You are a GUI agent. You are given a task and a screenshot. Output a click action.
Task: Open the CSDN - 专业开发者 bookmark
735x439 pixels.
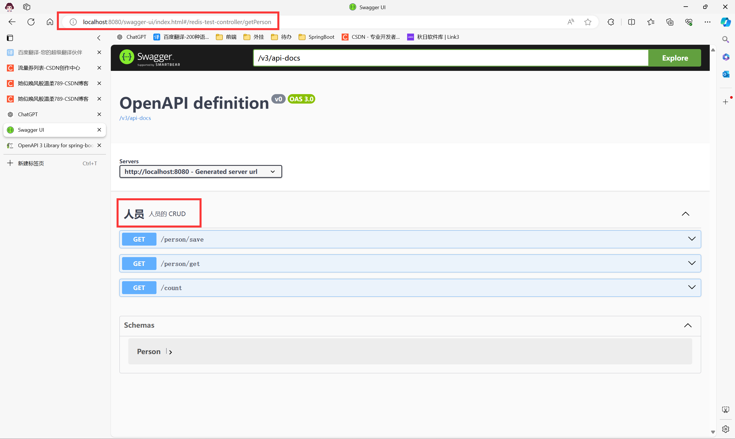(x=371, y=37)
